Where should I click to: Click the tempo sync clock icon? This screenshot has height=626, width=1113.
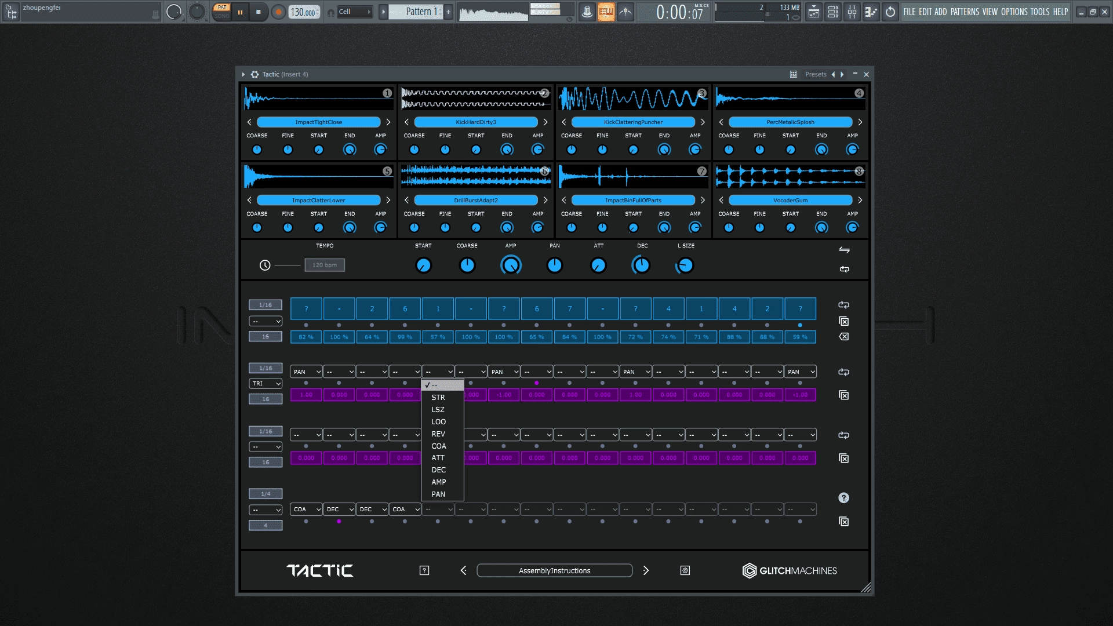coord(265,265)
